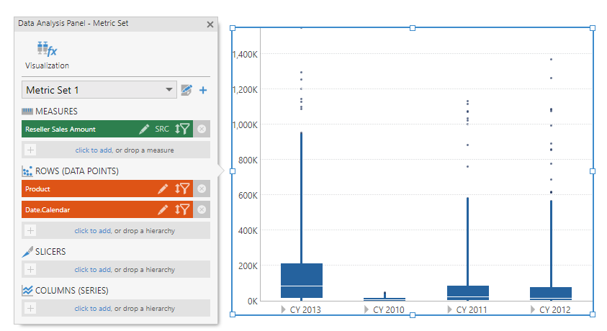
Task: Remove the Date.Calendar hierarchy
Action: tap(202, 209)
